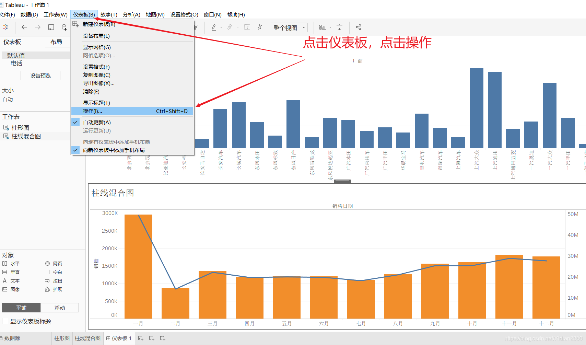Open the 地图(M) menu
This screenshot has height=345, width=586.
tap(155, 14)
